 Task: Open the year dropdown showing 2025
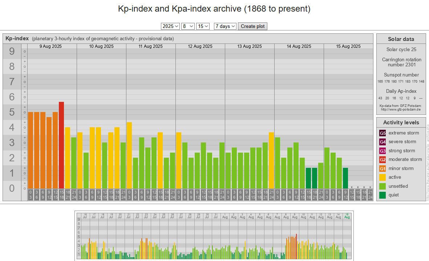pos(170,26)
